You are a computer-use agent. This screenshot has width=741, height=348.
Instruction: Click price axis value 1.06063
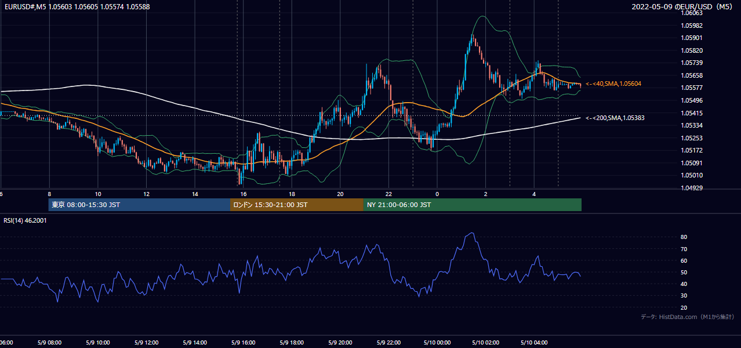coord(692,13)
